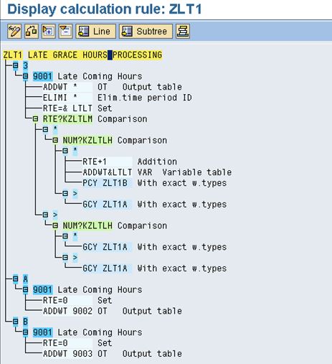Image resolution: width=332 pixels, height=364 pixels.
Task: Click the Print toolbar icon
Action: [x=183, y=31]
